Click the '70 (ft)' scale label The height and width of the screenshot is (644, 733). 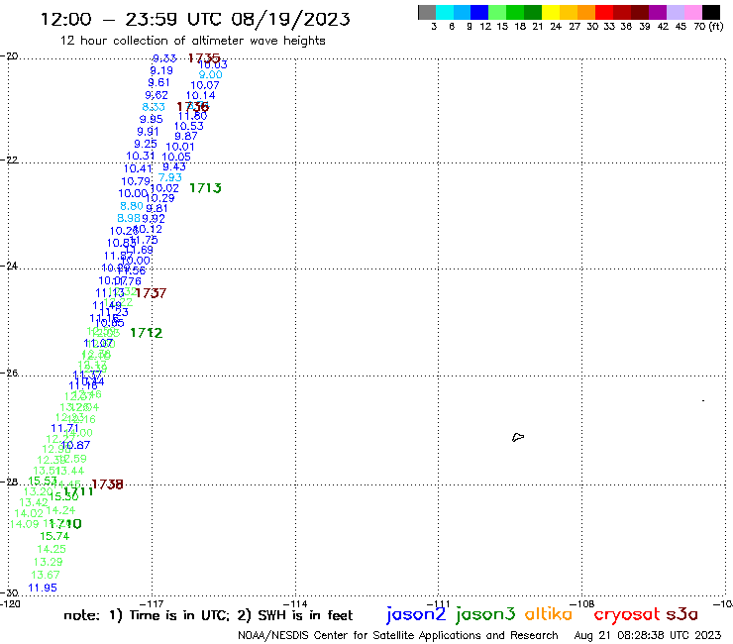click(x=708, y=27)
